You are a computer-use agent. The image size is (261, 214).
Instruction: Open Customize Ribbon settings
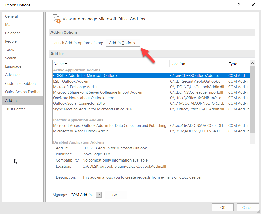coord(23,83)
